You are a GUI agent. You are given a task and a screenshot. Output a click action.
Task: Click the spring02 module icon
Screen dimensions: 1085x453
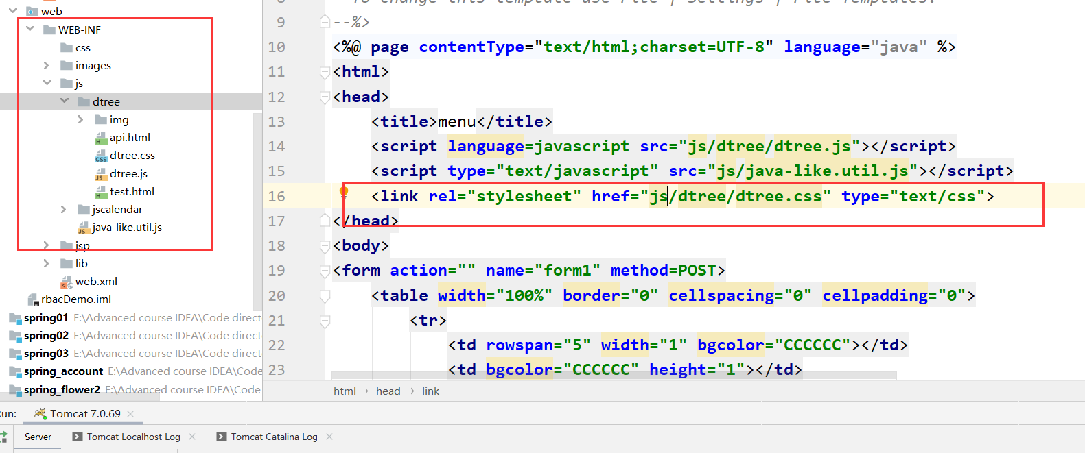(x=15, y=336)
